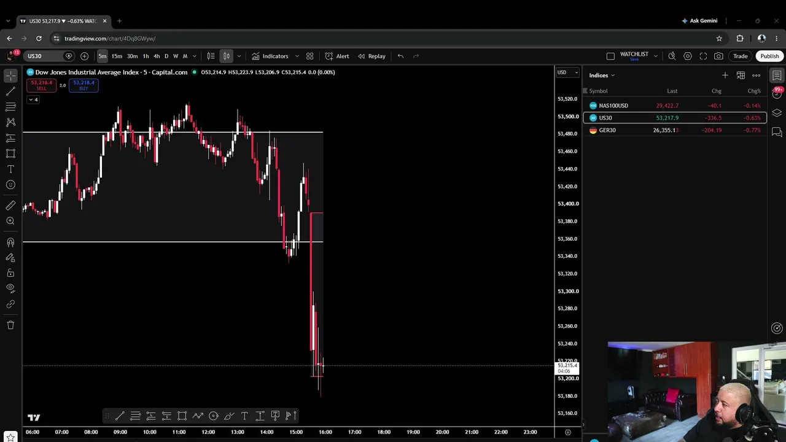Activate the zoom in tool
The width and height of the screenshot is (786, 442).
pyautogui.click(x=10, y=221)
